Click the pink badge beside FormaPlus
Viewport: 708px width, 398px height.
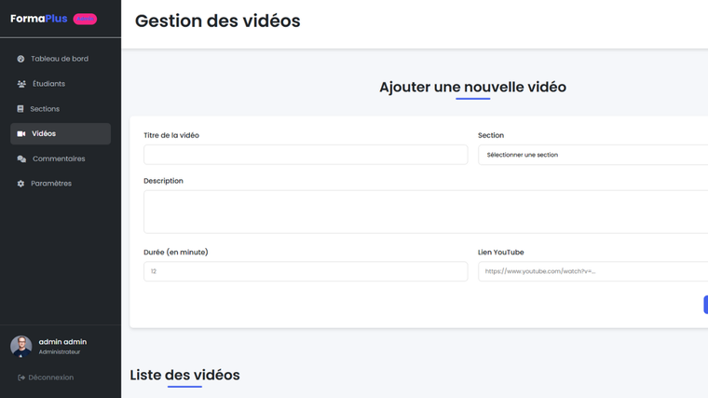coord(85,19)
